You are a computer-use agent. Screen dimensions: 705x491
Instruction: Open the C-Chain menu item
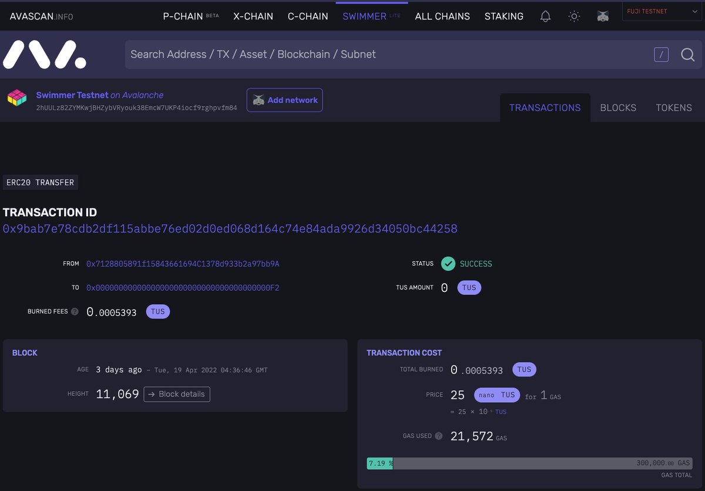tap(308, 16)
